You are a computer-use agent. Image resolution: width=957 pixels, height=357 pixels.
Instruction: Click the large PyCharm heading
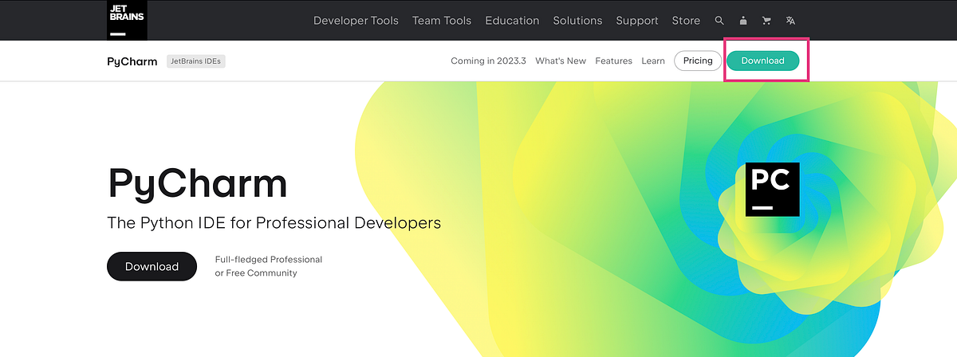[197, 184]
